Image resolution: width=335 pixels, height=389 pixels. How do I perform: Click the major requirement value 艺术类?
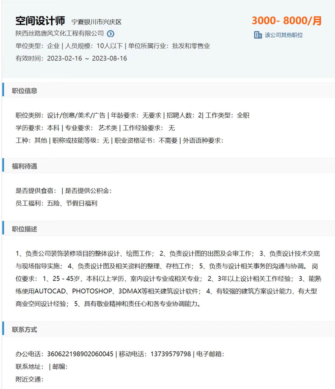[108, 128]
